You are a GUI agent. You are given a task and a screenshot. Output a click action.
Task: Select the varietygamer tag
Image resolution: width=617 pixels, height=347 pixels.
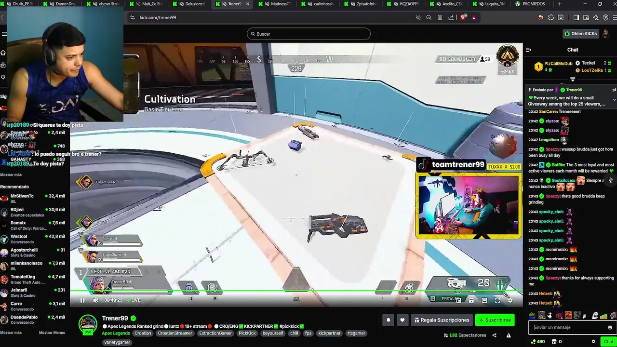117,342
